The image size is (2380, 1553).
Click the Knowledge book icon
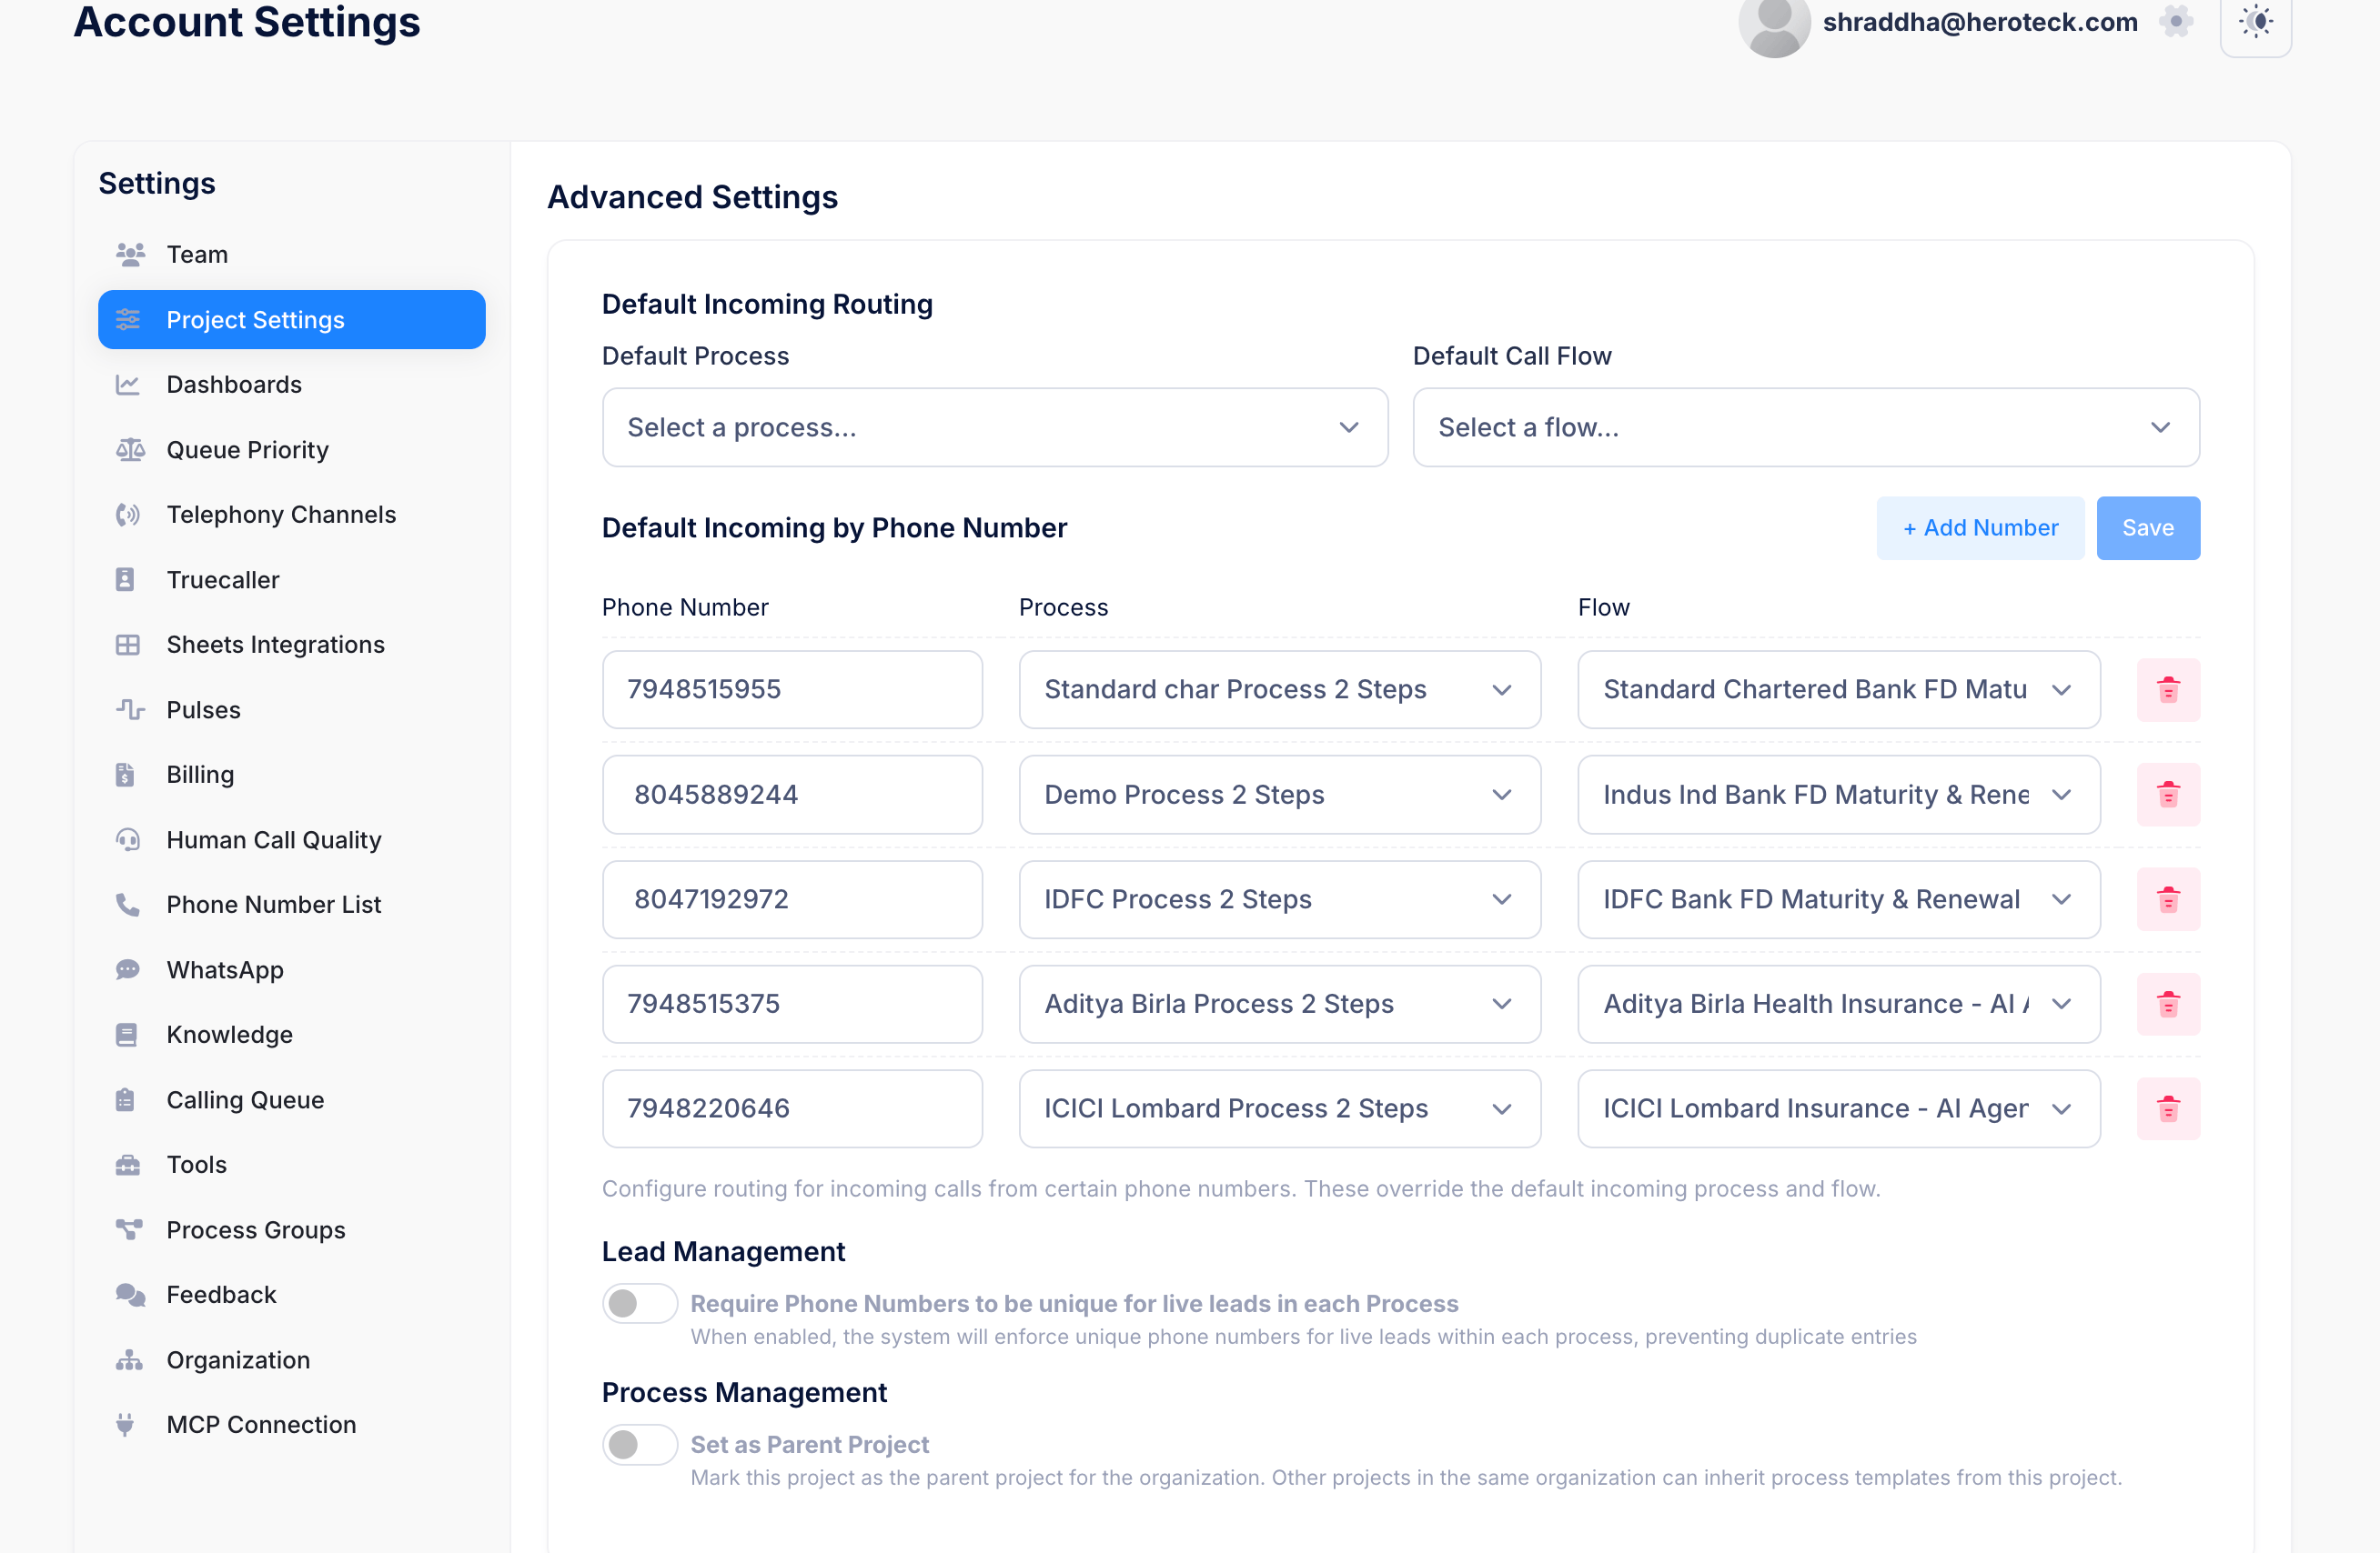126,1035
